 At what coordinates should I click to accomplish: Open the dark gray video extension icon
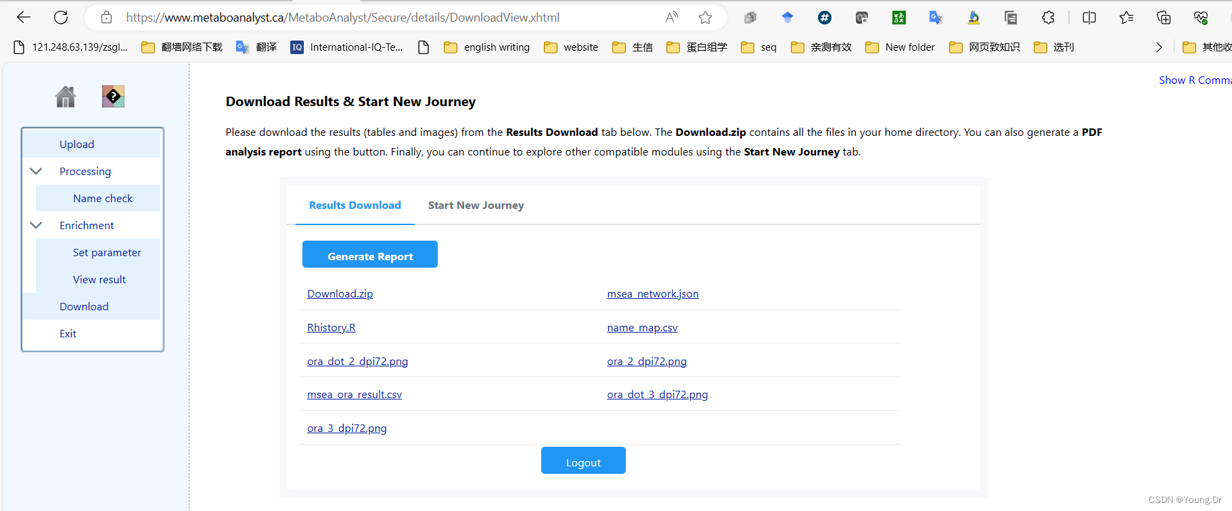(x=861, y=18)
